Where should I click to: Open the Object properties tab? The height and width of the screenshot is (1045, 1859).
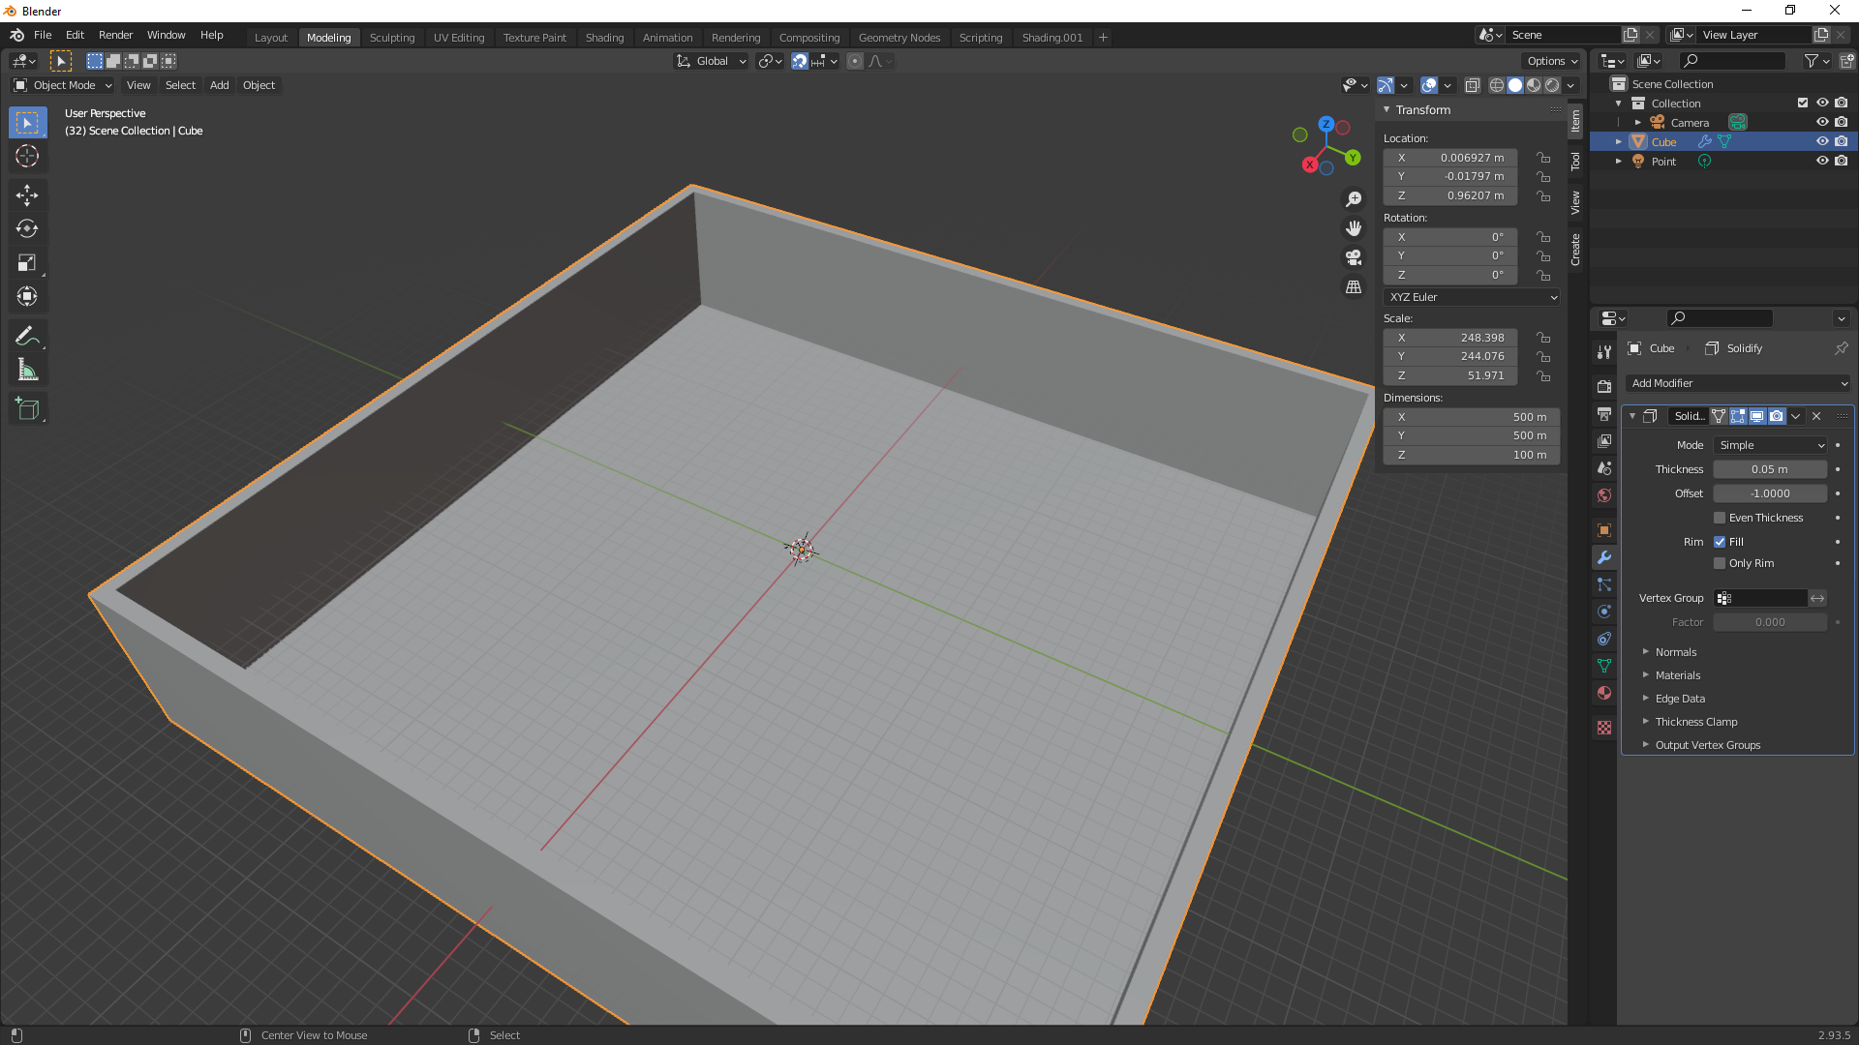tap(1604, 530)
